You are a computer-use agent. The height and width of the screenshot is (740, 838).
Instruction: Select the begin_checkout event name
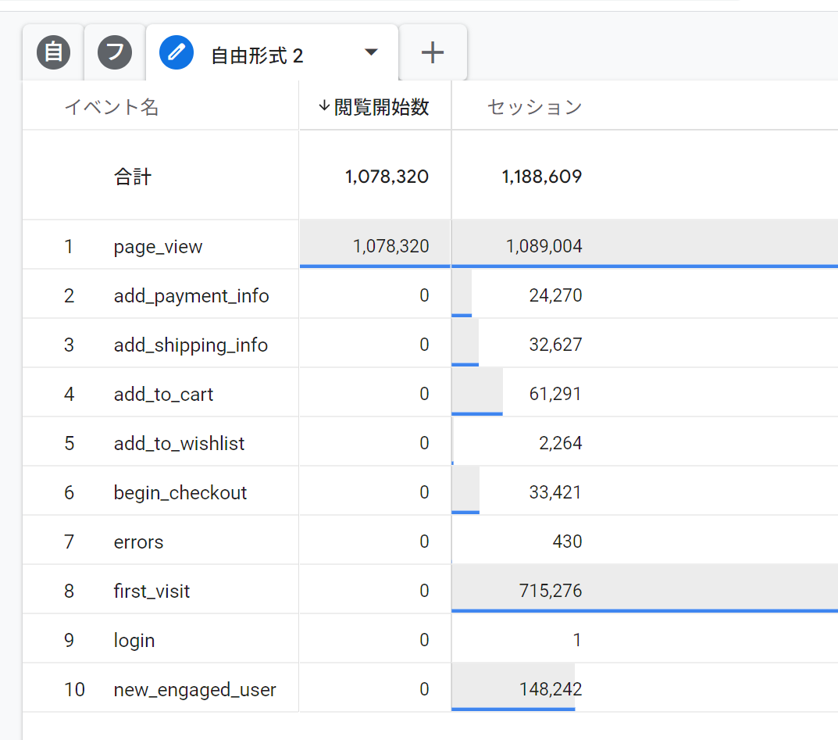180,492
